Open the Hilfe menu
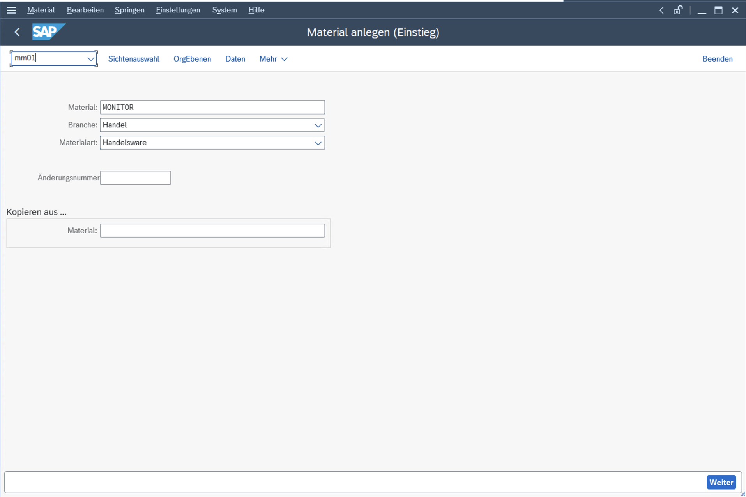Image resolution: width=746 pixels, height=497 pixels. pyautogui.click(x=256, y=10)
